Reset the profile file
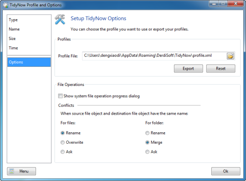The width and height of the screenshot is (246, 181). pyautogui.click(x=220, y=69)
